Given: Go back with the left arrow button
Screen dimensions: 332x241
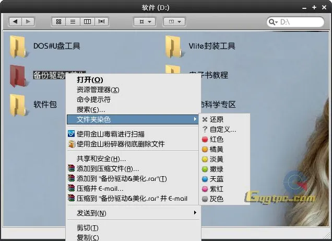Looking at the screenshot, I should 15,21.
